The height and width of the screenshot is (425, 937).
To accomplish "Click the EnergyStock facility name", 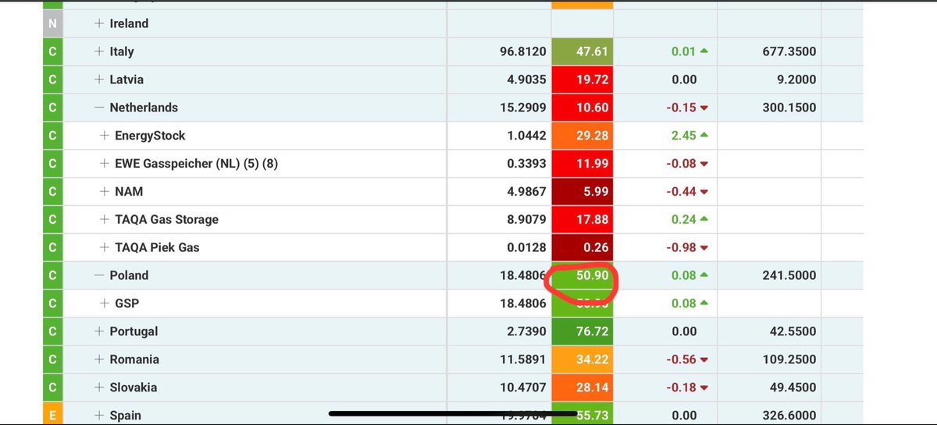I will point(150,136).
